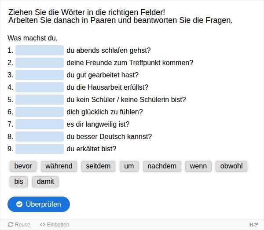This screenshot has height=230, width=264.
Task: Select the word chip 'um'
Action: (x=129, y=166)
